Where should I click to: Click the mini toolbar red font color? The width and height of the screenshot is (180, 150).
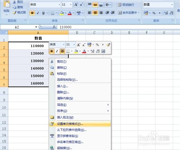click(84, 51)
